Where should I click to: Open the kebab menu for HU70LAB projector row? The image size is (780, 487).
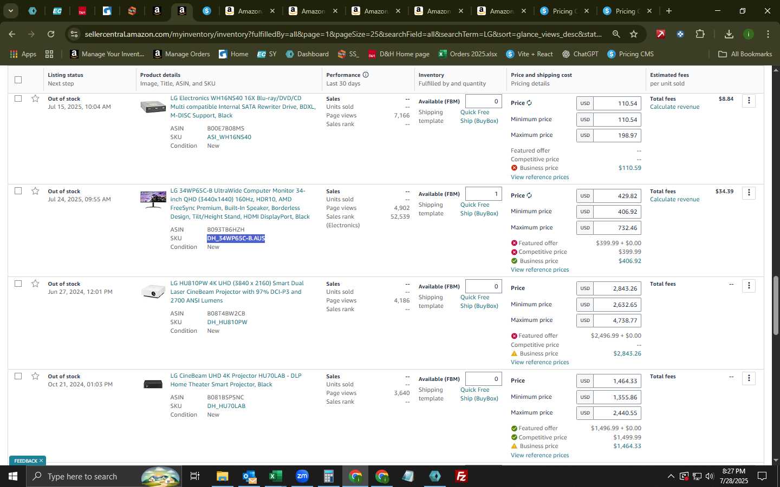click(x=749, y=378)
